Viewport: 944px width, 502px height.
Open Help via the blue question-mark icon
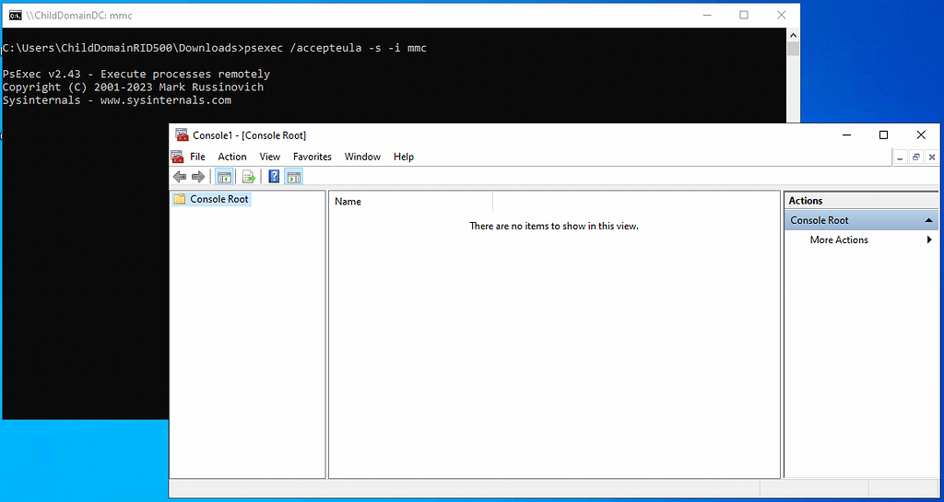(274, 177)
